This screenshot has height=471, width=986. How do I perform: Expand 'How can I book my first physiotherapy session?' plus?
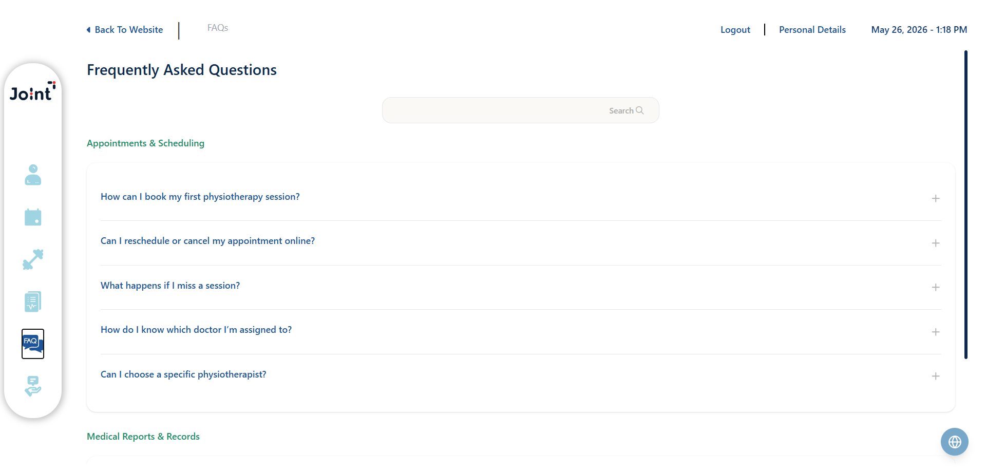point(936,198)
